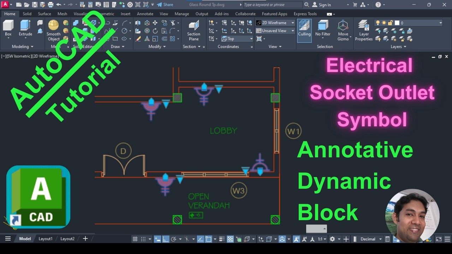Viewport: 452px width, 254px height.
Task: Click the keyword search input field
Action: [273, 5]
